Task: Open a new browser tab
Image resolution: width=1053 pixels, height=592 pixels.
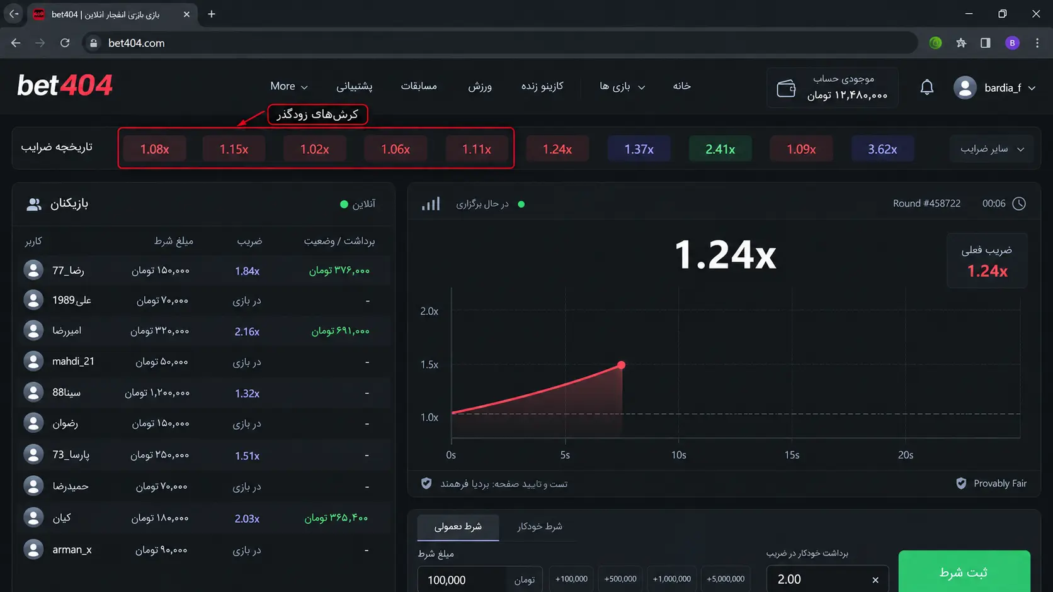Action: click(212, 14)
